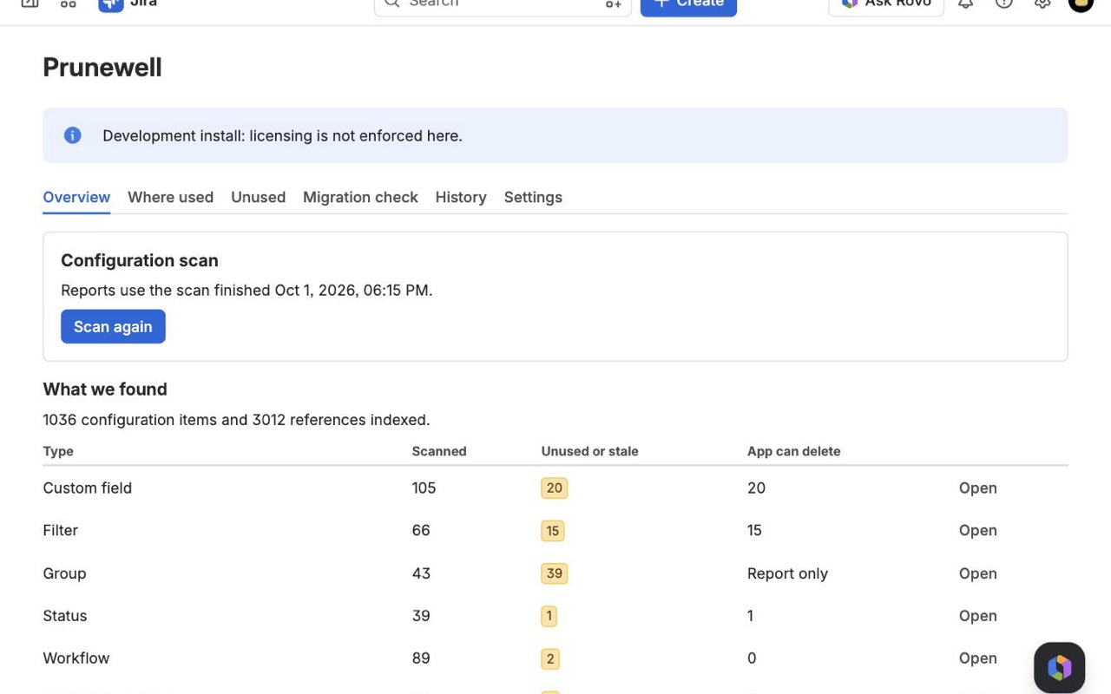
Task: Open the notifications bell icon
Action: pos(965,4)
